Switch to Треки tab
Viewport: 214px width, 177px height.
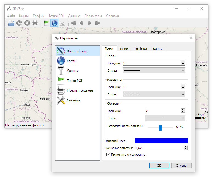(109, 48)
